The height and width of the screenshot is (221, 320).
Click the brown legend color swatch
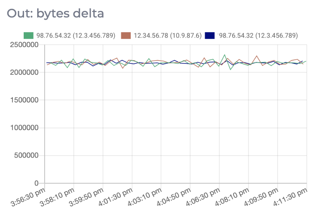pos(126,35)
